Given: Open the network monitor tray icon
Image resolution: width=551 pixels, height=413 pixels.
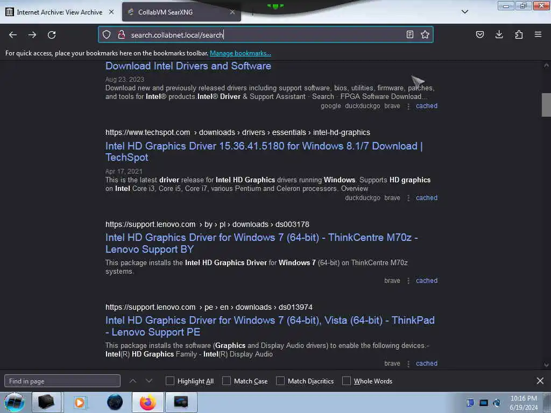Looking at the screenshot, I should tap(484, 403).
